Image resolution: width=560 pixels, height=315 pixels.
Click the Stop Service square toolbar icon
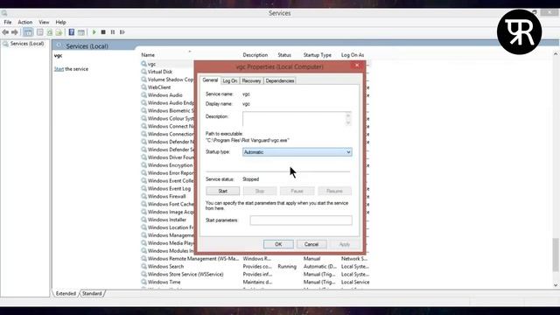coord(103,32)
